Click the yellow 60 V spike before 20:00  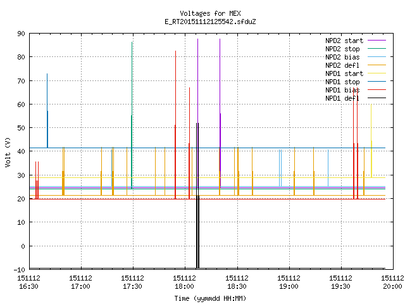point(371,141)
